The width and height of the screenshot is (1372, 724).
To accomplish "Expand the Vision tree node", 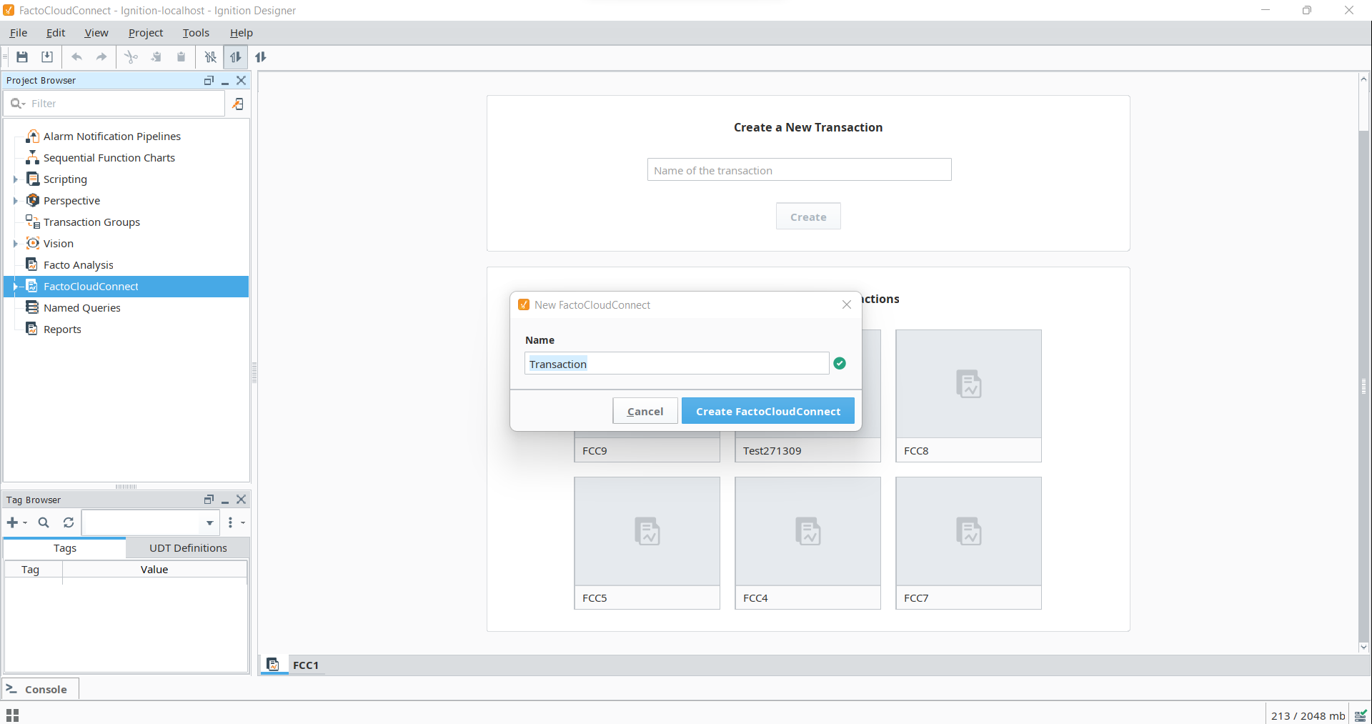I will click(15, 244).
